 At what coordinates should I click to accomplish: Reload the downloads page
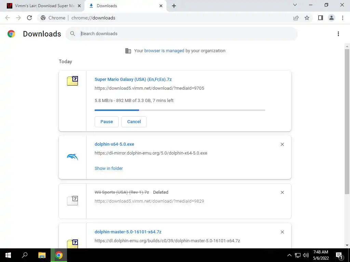29,18
